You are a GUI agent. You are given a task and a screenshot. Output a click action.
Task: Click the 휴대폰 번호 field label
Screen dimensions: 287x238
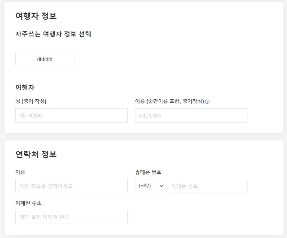[x=148, y=172]
